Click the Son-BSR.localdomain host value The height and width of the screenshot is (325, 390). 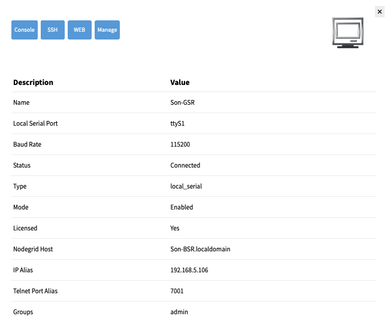click(200, 249)
